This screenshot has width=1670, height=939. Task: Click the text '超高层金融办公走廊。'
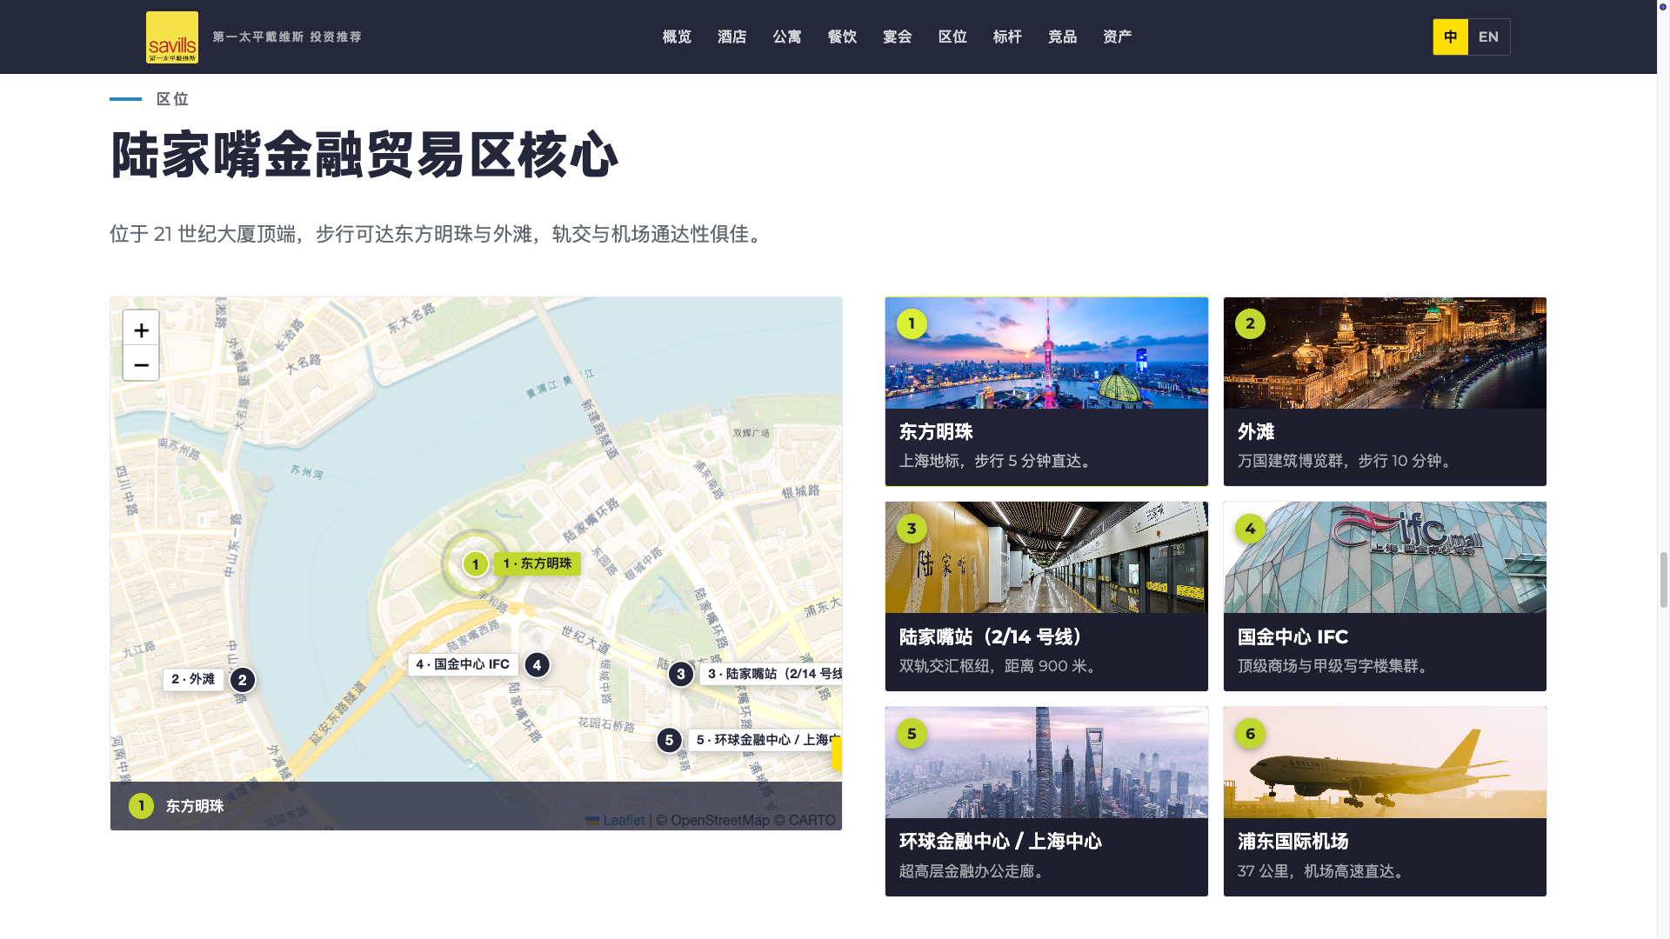click(x=972, y=871)
